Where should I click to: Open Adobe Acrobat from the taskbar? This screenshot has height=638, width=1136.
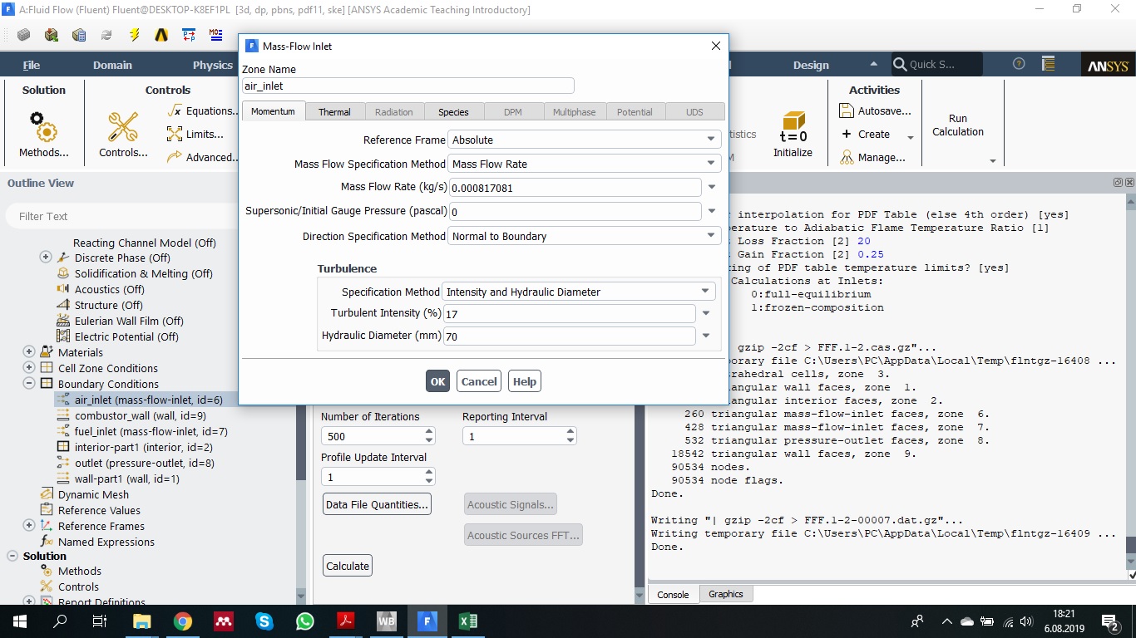pos(346,621)
